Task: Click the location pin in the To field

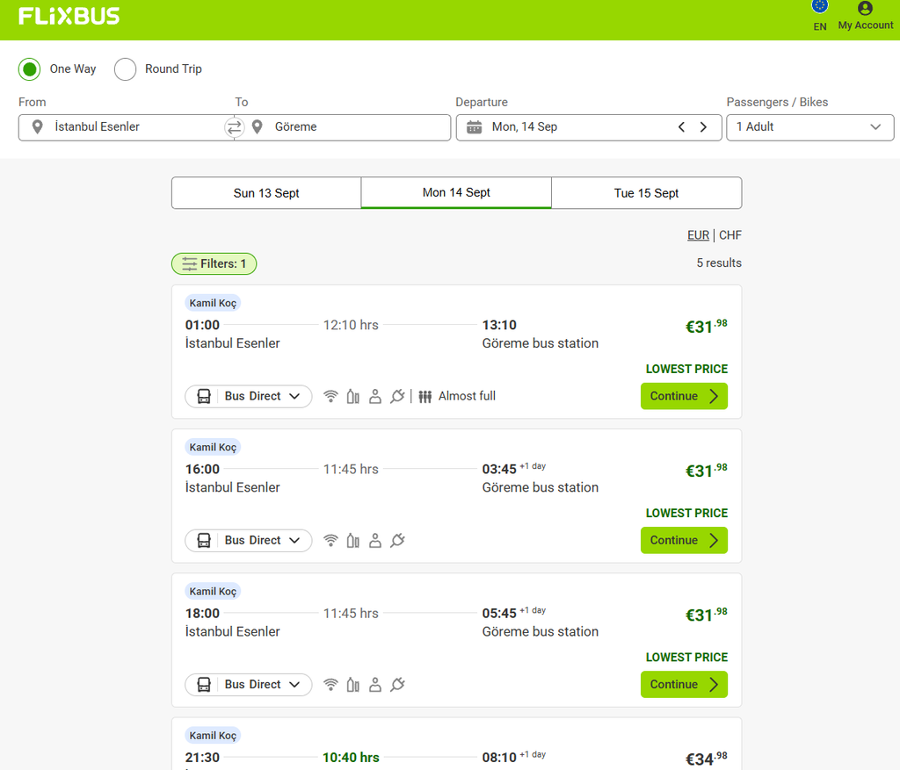Action: coord(258,126)
